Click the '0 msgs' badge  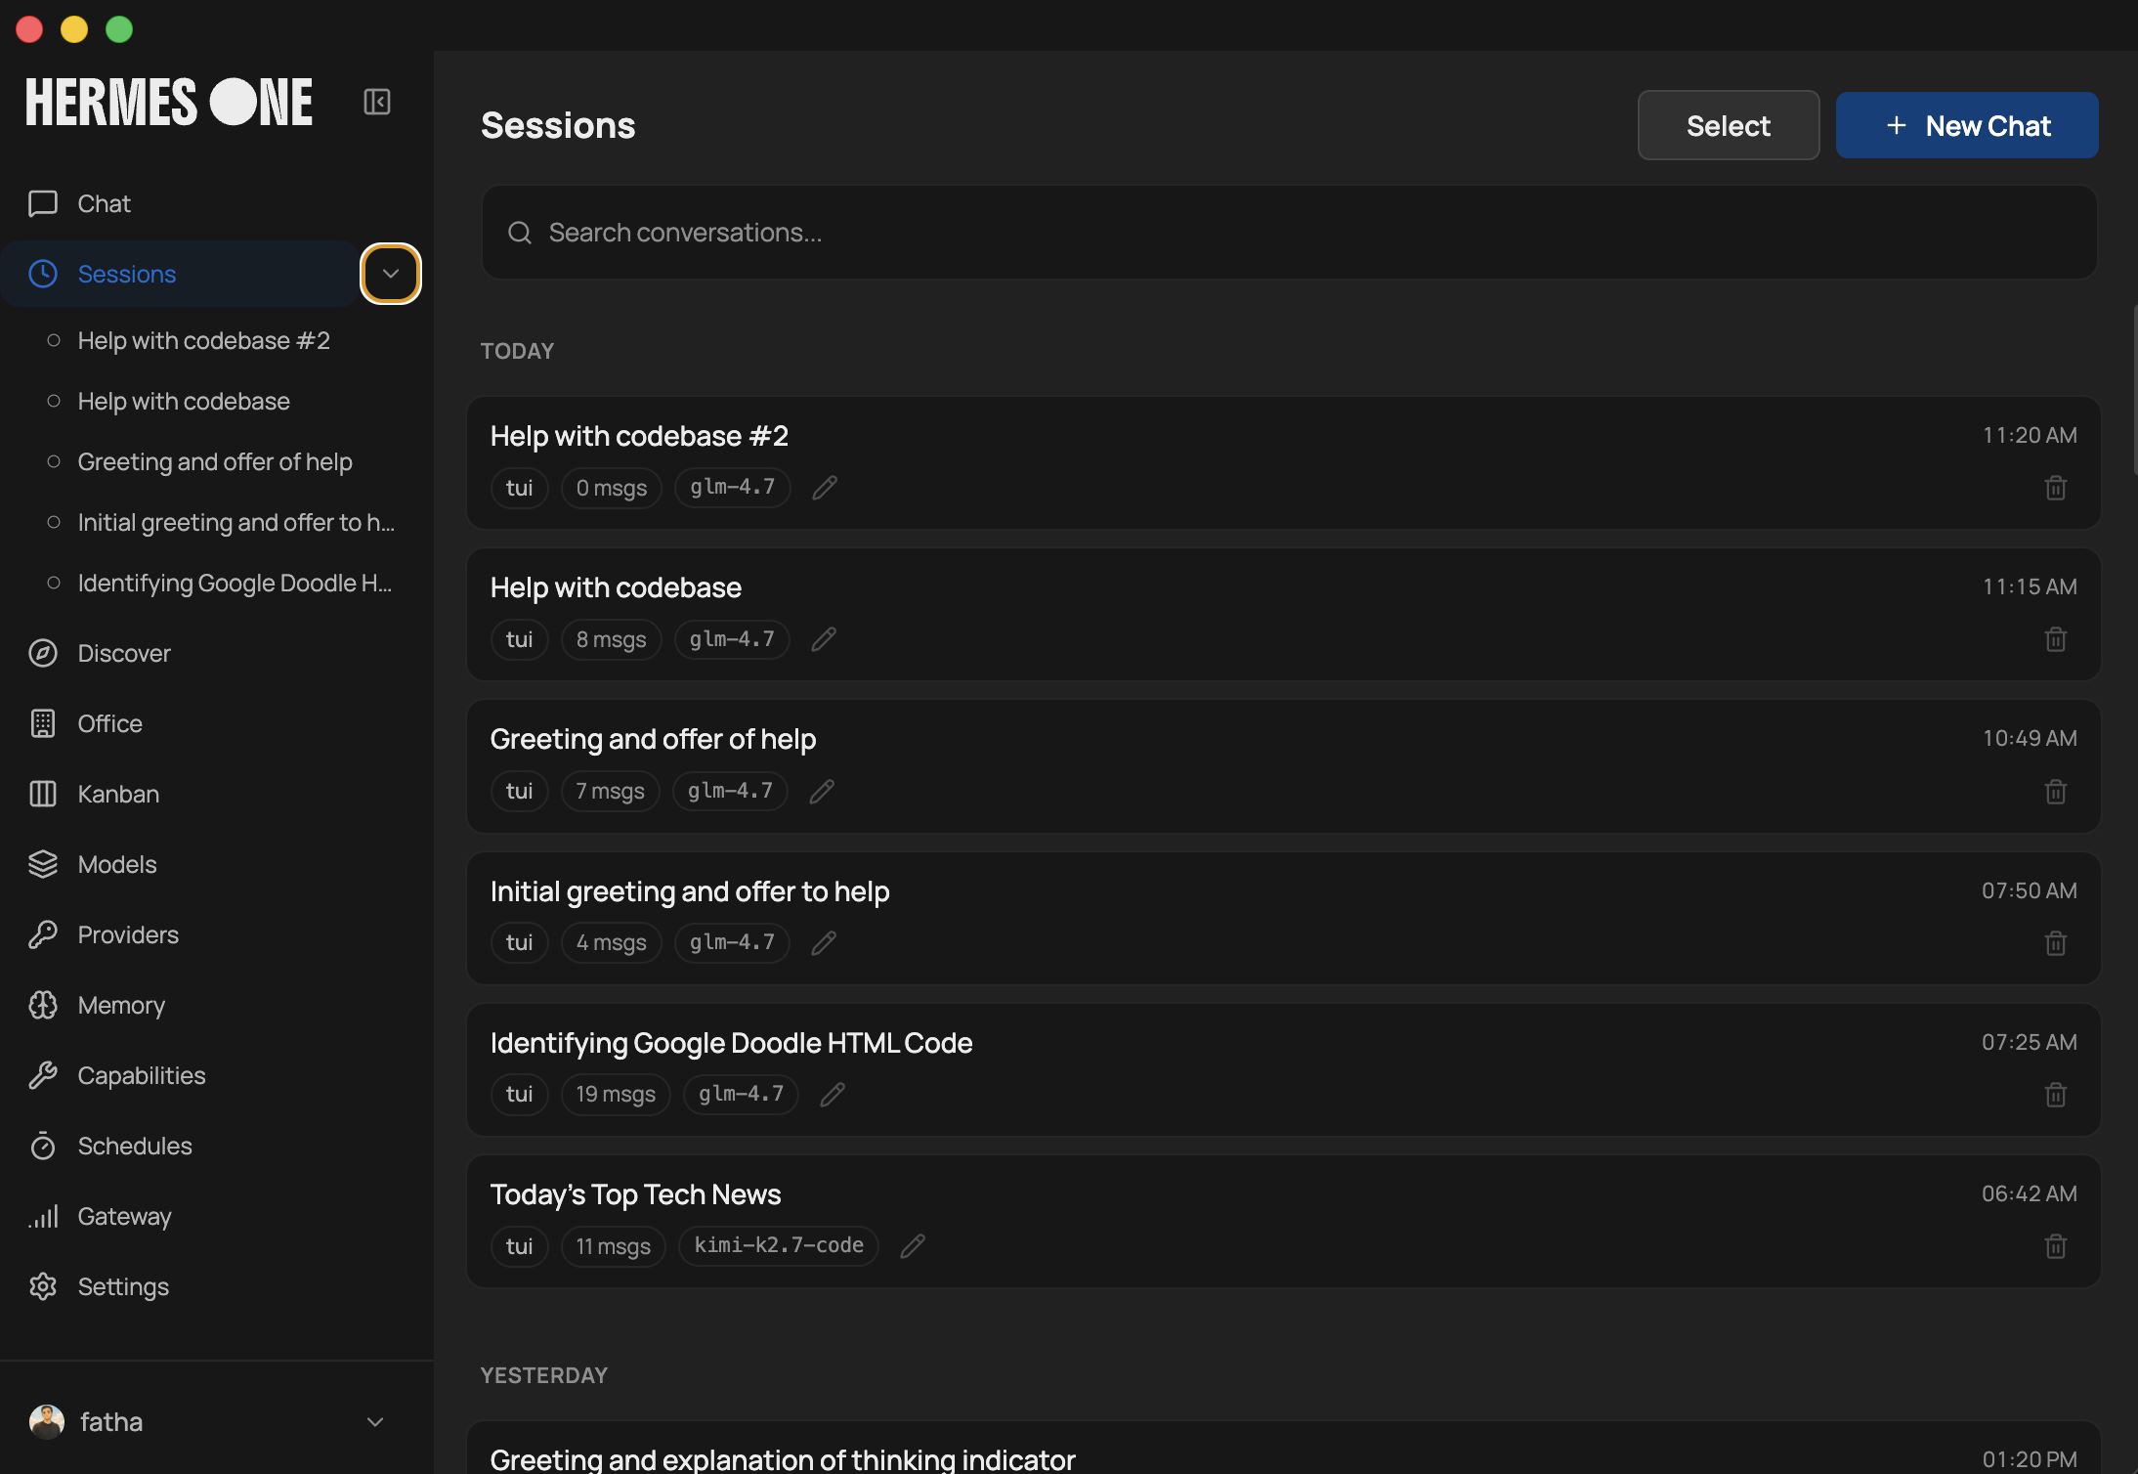point(612,488)
